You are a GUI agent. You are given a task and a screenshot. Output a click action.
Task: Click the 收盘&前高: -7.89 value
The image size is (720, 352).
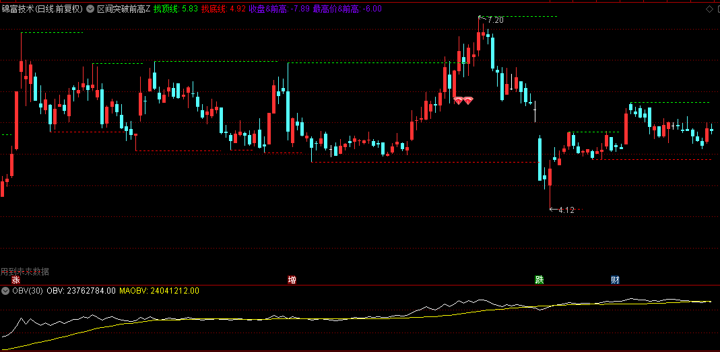[x=280, y=9]
